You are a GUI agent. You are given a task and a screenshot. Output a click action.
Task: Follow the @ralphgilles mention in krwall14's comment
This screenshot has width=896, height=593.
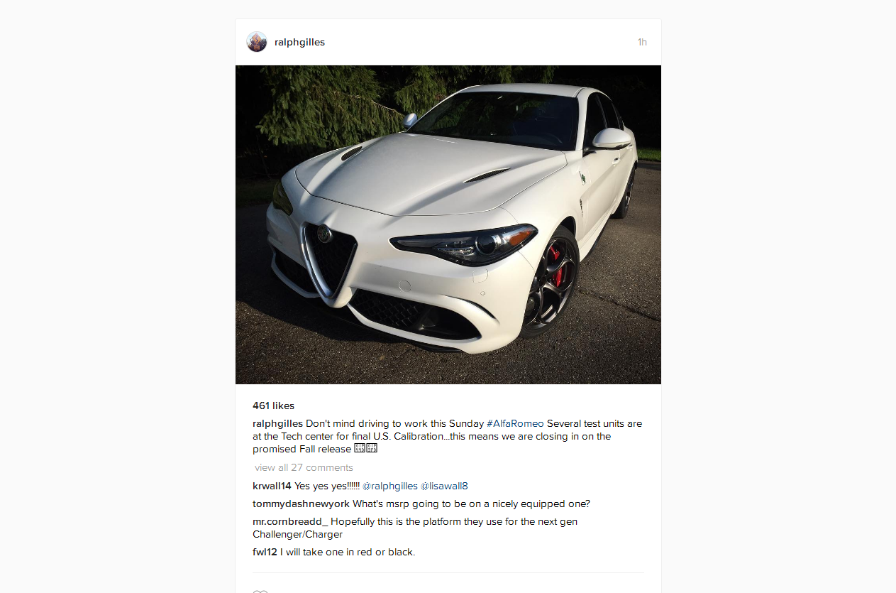[390, 486]
